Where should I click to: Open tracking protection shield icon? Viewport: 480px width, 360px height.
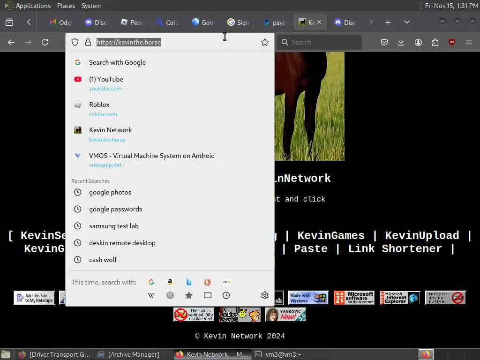pyautogui.click(x=75, y=42)
